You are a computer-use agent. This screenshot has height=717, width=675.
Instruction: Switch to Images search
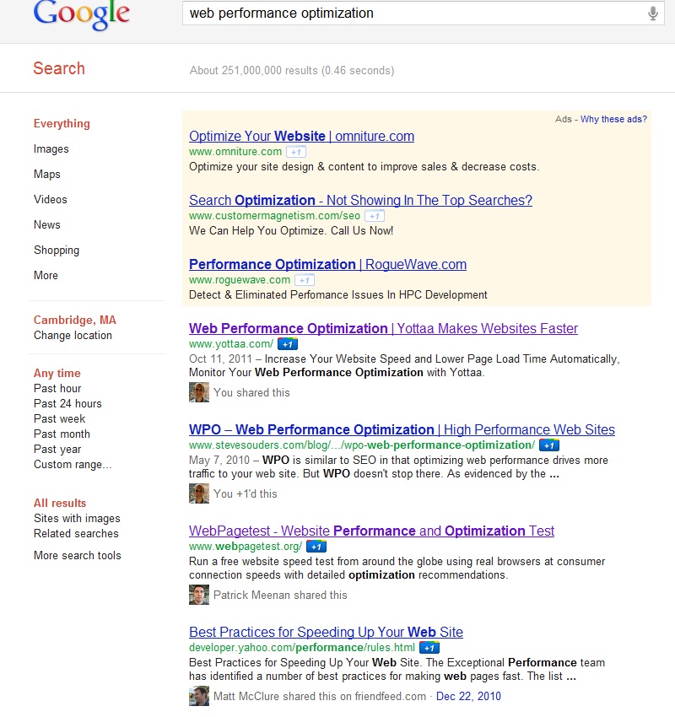pyautogui.click(x=51, y=149)
